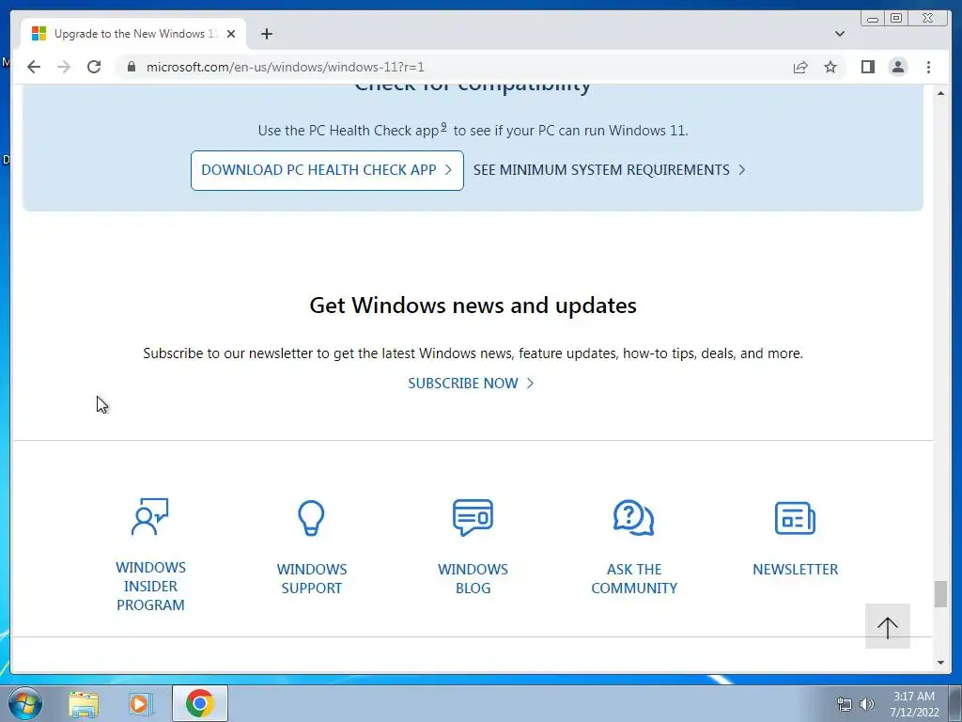The height and width of the screenshot is (722, 962).
Task: Click the address bar URL
Action: 286,67
